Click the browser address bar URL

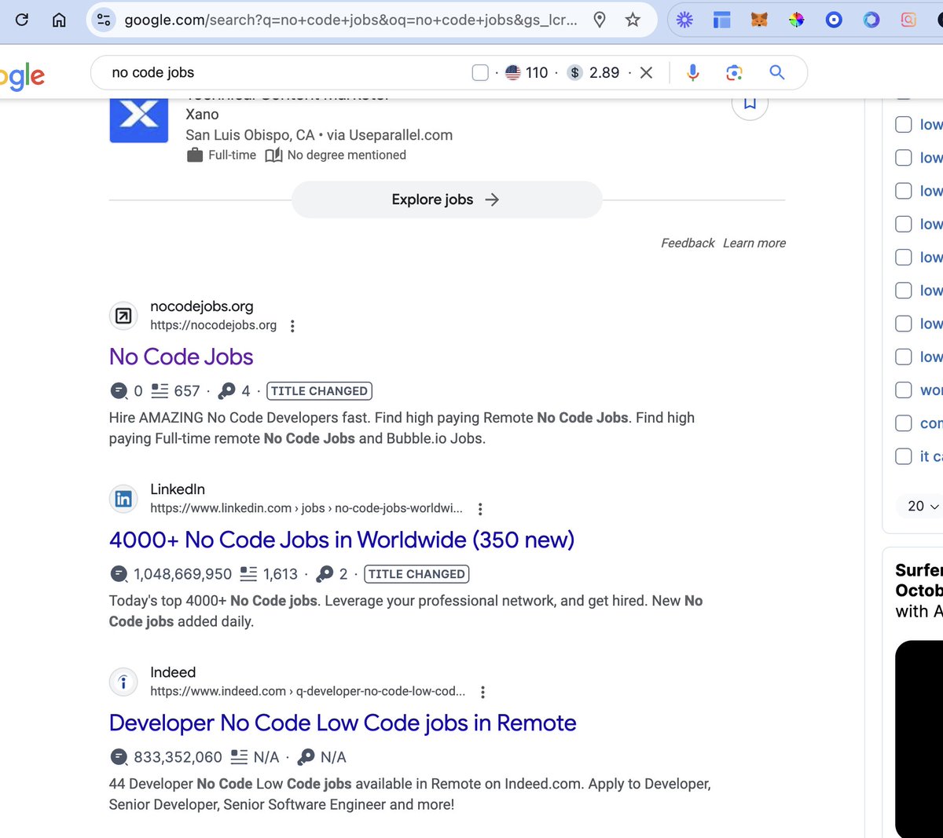click(x=350, y=20)
